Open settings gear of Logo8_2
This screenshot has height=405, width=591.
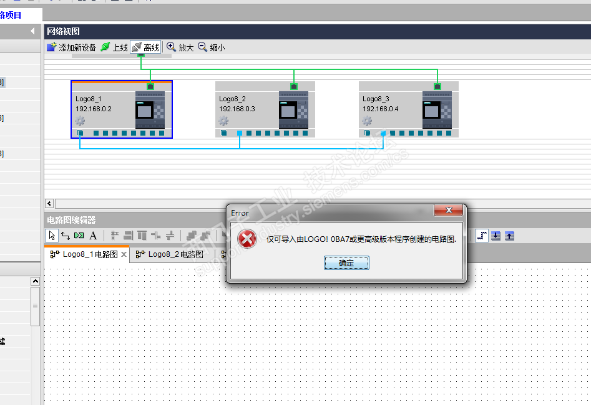coord(223,121)
